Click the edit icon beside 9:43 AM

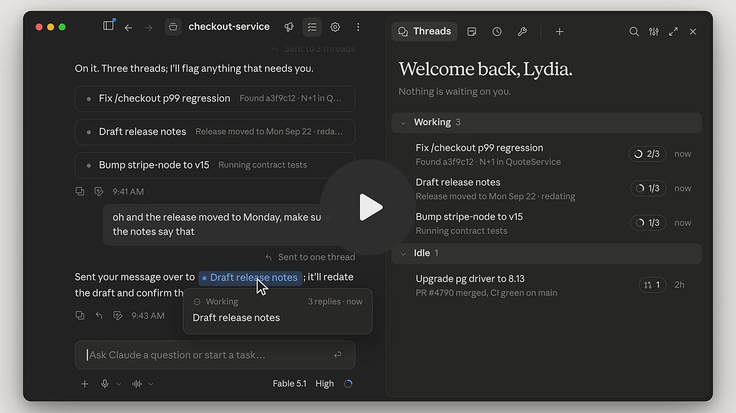[117, 315]
